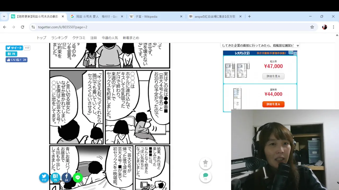339x190 pixels.
Task: Open the 松江市 ¥47,000 floor plan thumbnail
Action: [237, 70]
